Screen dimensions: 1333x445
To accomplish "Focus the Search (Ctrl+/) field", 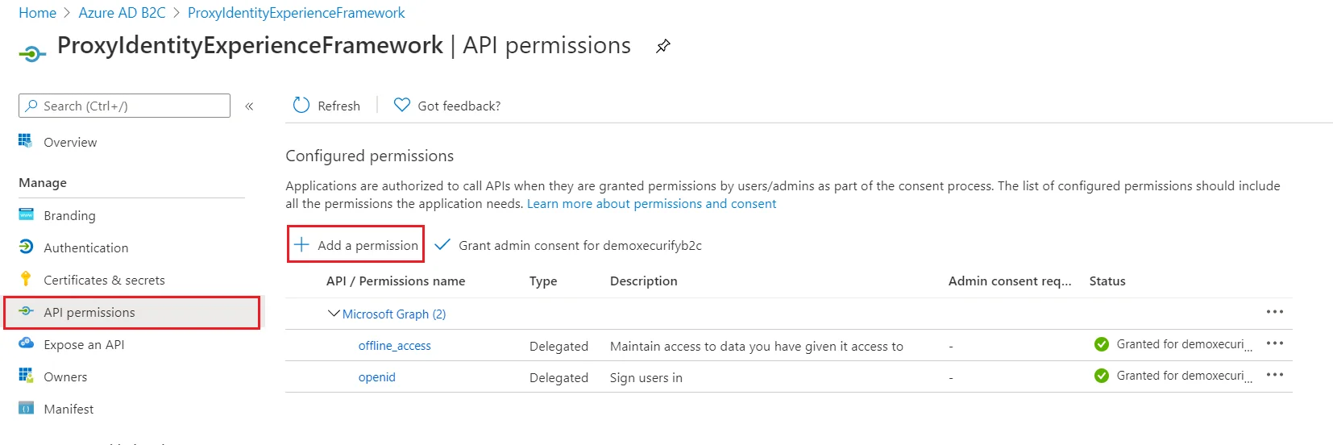I will [124, 106].
